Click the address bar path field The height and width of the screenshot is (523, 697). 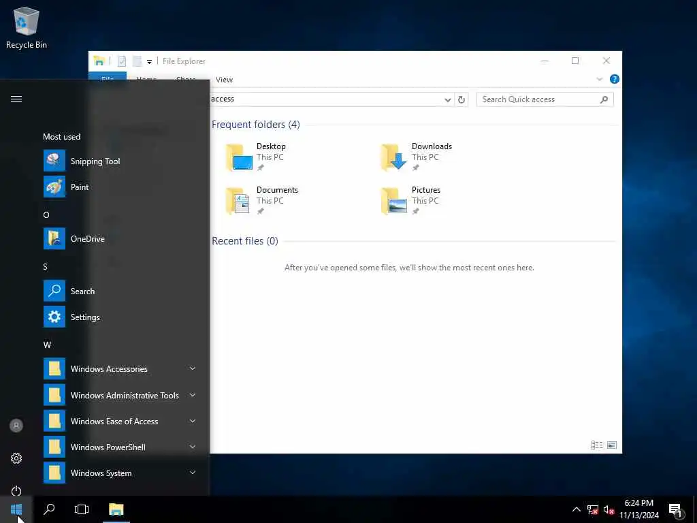[326, 99]
